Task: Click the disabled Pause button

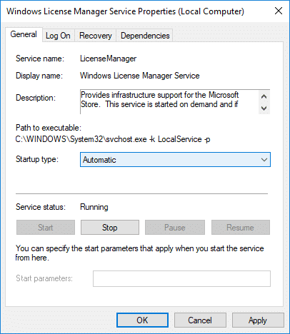Action: (x=175, y=228)
